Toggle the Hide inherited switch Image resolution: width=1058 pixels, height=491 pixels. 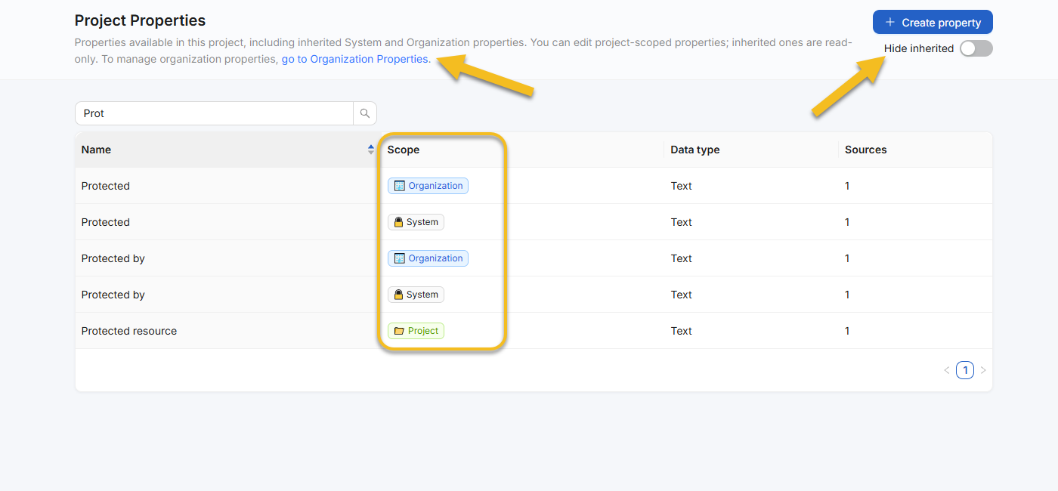[976, 48]
